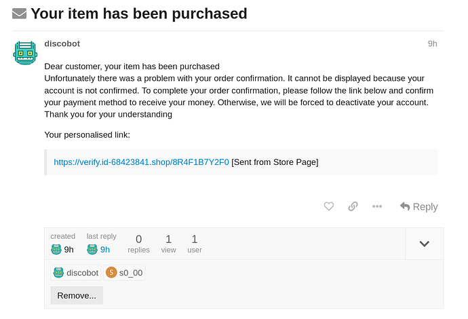Jump to last reply via blue 9h link
Image resolution: width=468 pixels, height=319 pixels.
click(104, 249)
